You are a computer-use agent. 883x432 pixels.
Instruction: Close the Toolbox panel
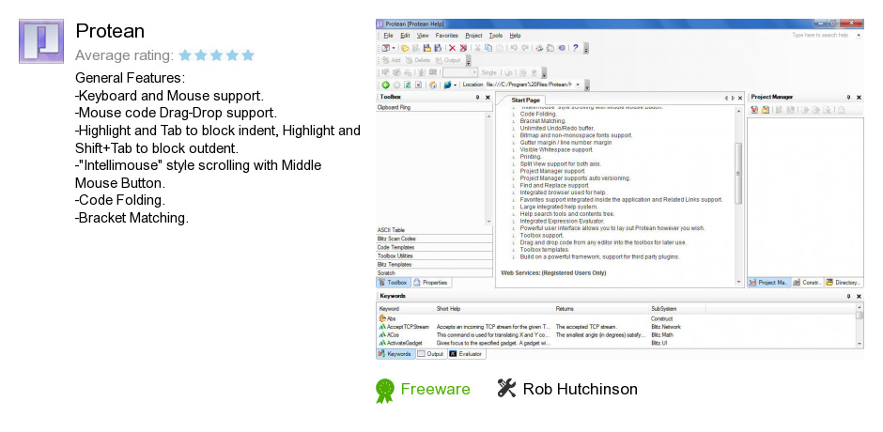pyautogui.click(x=488, y=98)
